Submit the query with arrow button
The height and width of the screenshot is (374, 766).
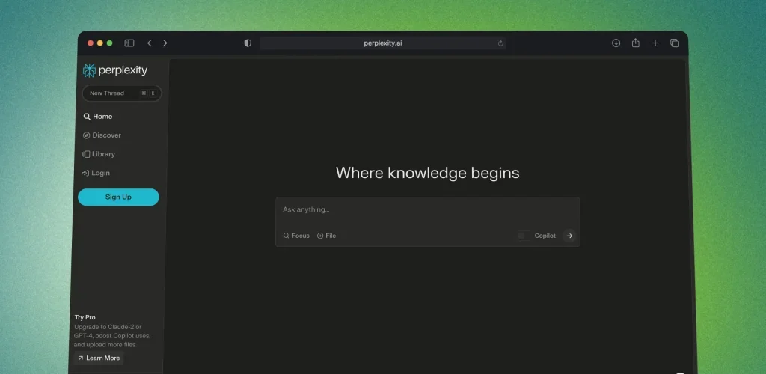(569, 236)
